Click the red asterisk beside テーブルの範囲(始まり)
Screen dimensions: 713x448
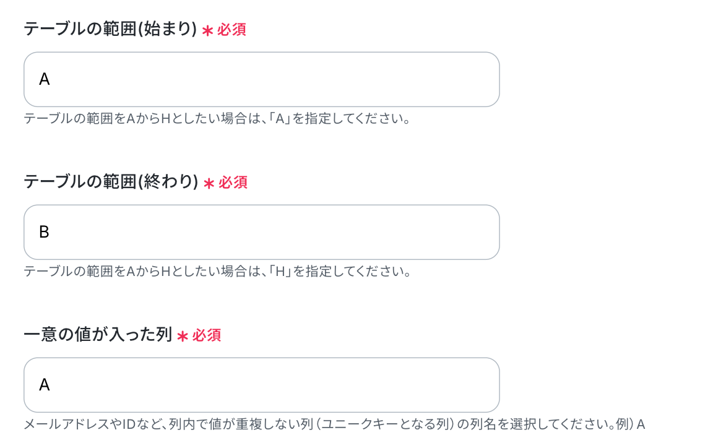point(207,30)
